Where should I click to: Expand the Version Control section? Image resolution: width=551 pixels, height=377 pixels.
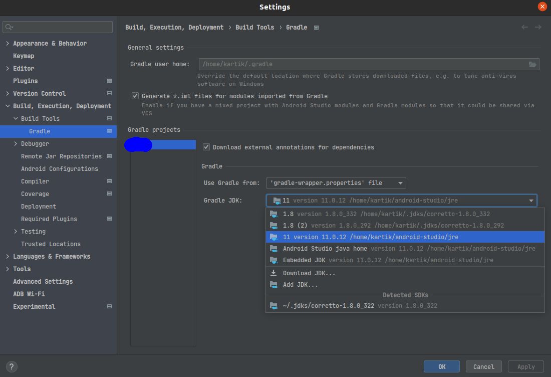click(x=8, y=94)
